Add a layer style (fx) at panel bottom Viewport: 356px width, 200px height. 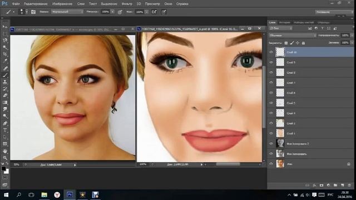point(314,185)
